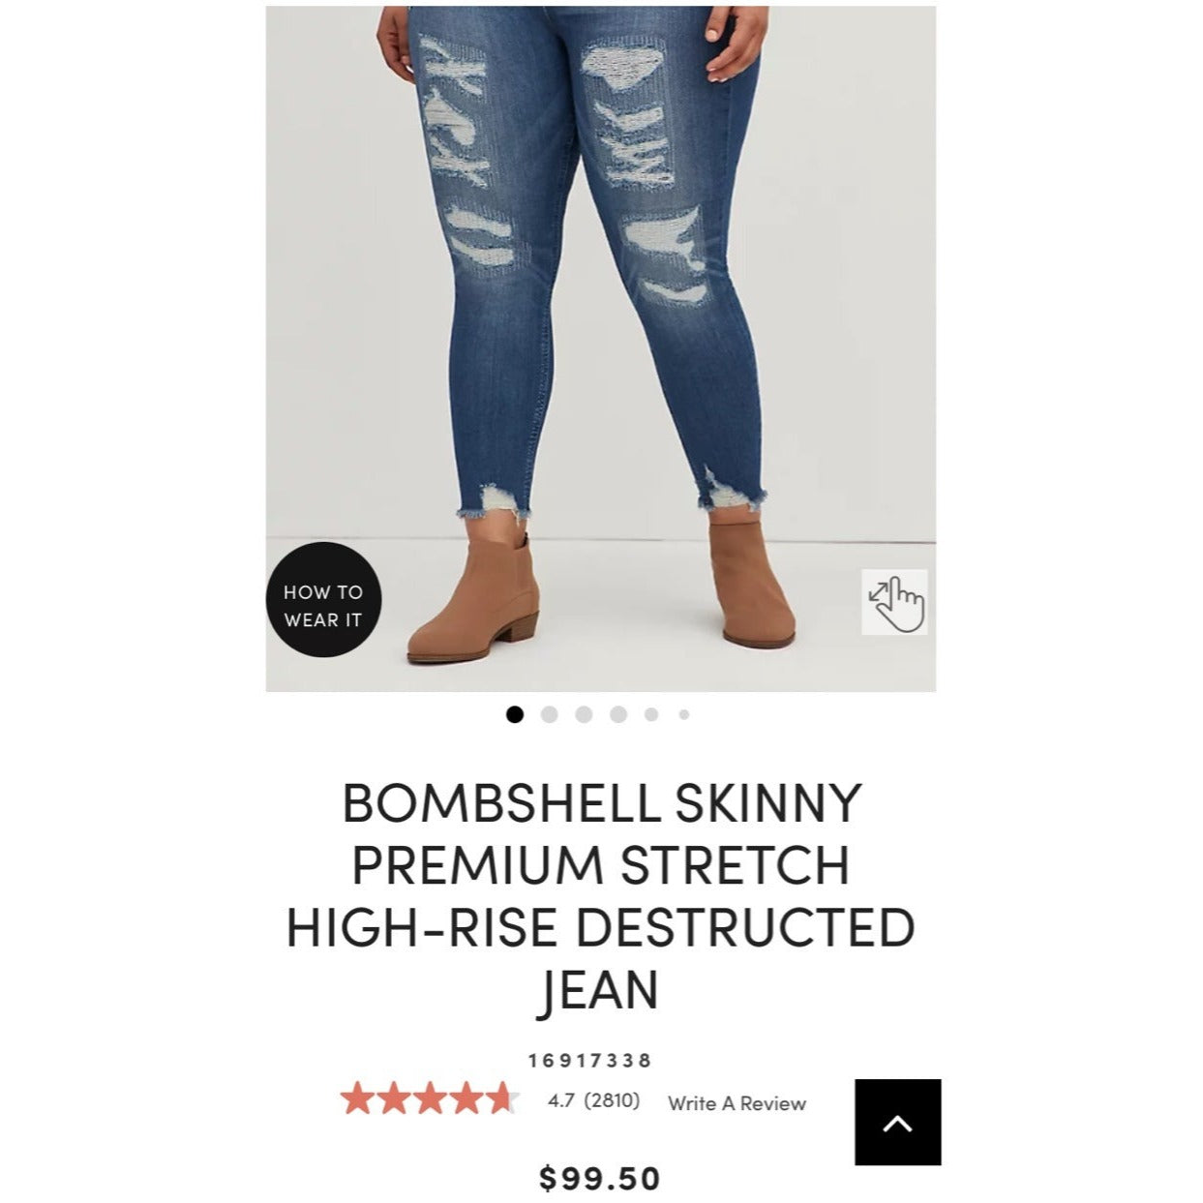Select the first carousel dot

coord(515,714)
